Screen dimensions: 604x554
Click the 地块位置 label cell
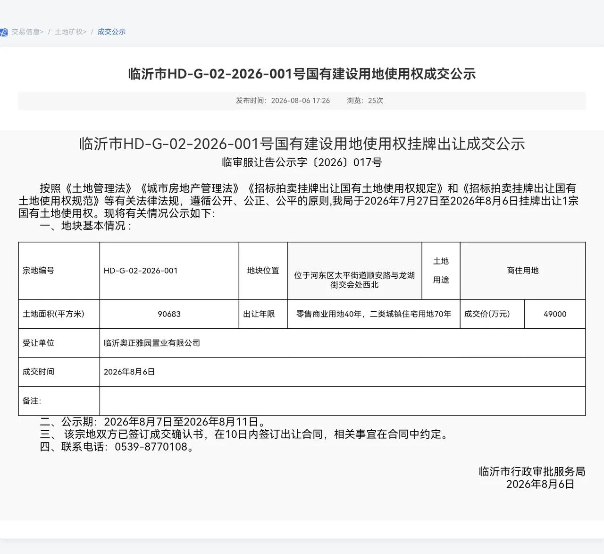click(263, 271)
